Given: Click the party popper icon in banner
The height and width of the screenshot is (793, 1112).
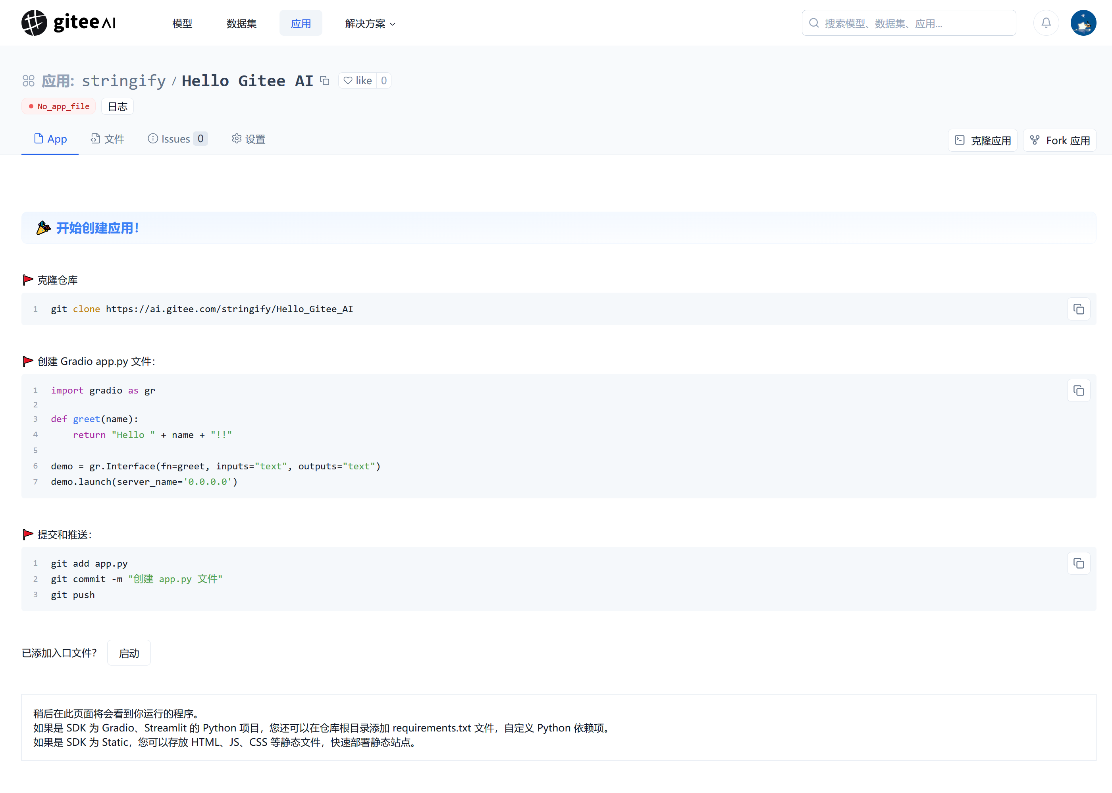Looking at the screenshot, I should click(x=43, y=228).
